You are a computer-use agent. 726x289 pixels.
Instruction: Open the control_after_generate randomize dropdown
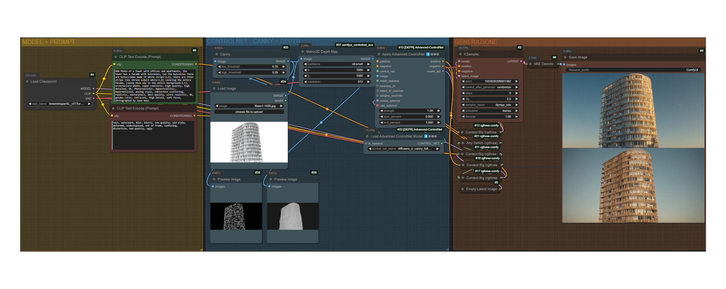(x=489, y=87)
